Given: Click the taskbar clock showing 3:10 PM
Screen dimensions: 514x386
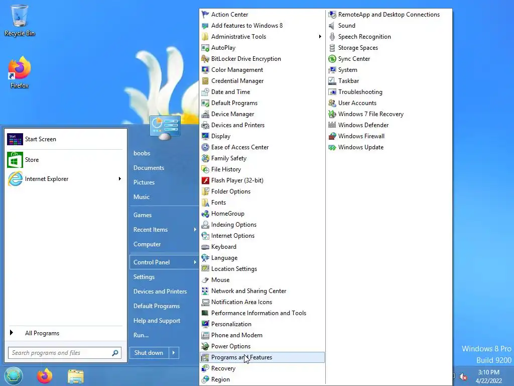Looking at the screenshot, I should tap(489, 376).
